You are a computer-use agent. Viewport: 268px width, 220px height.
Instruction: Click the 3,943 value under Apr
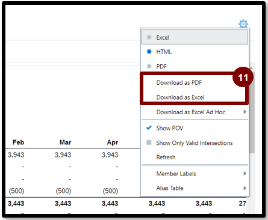click(110, 154)
